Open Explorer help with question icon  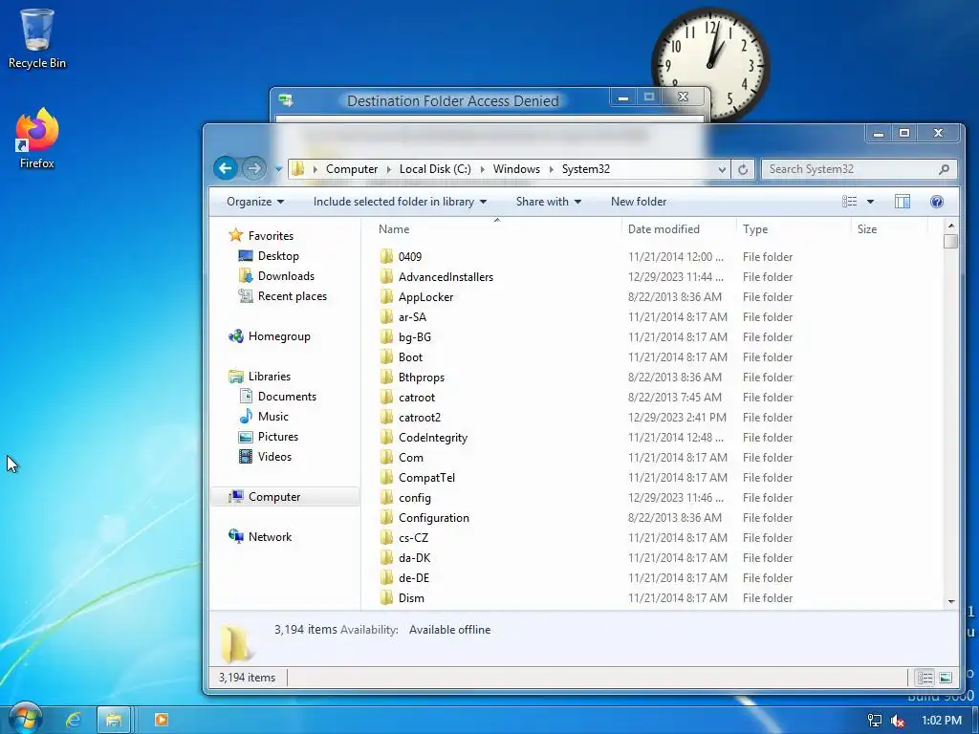pos(937,202)
